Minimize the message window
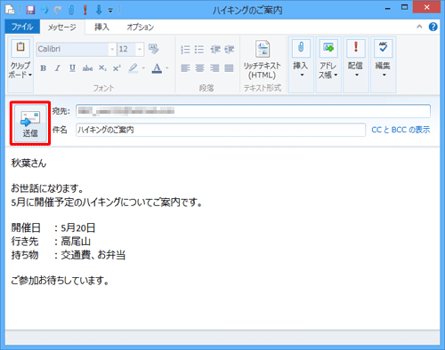 [x=388, y=8]
